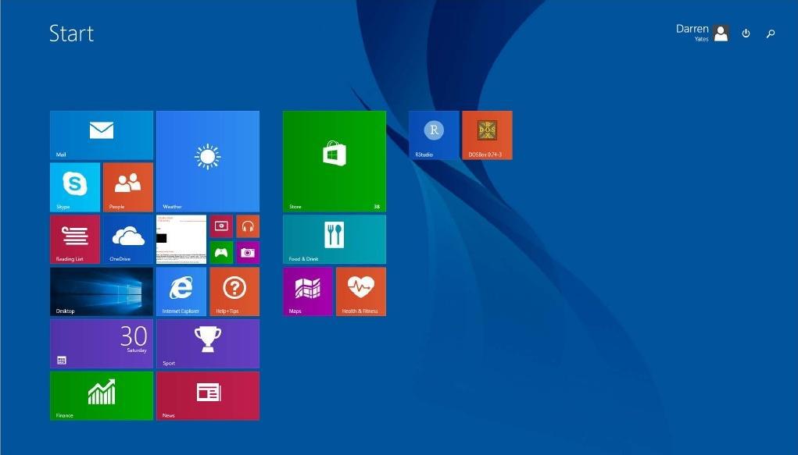The height and width of the screenshot is (455, 798).
Task: Launch Skype from its tile
Action: [x=75, y=187]
